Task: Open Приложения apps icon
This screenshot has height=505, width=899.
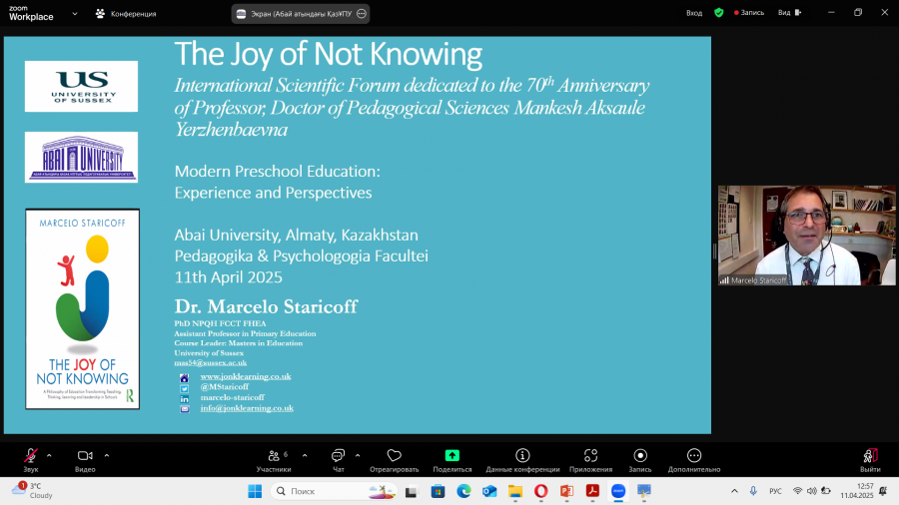Action: (x=590, y=460)
